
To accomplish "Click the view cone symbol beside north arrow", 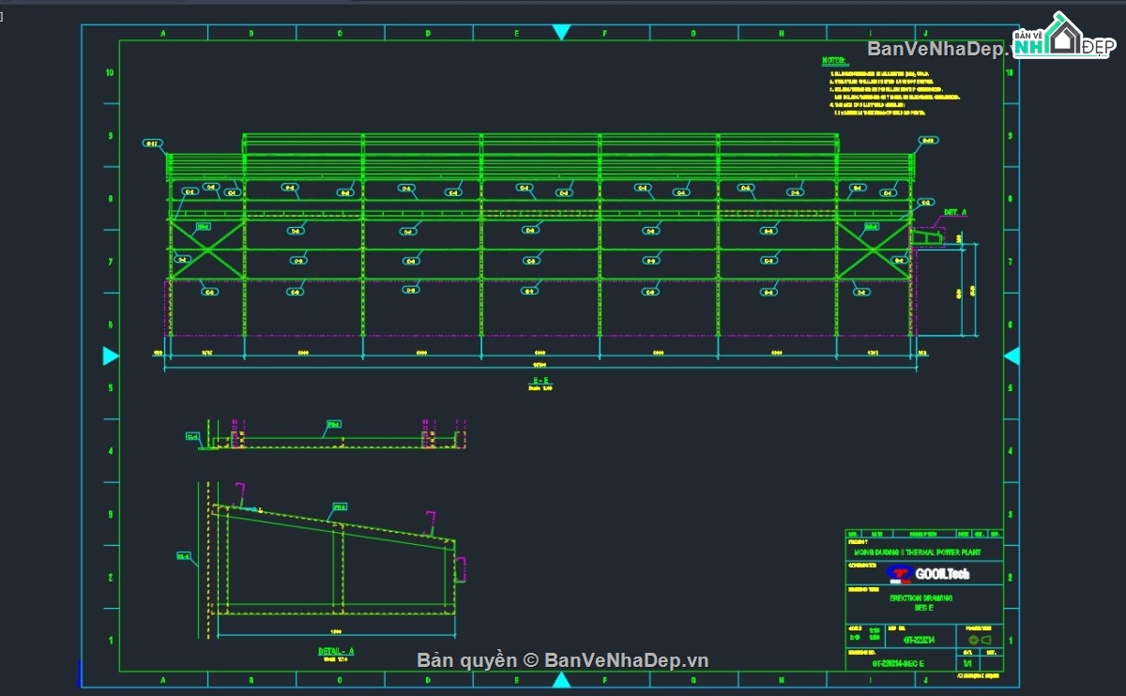I will click(987, 641).
